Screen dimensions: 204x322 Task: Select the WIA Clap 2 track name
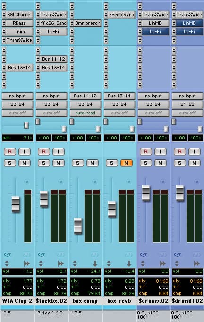pyautogui.click(x=17, y=301)
